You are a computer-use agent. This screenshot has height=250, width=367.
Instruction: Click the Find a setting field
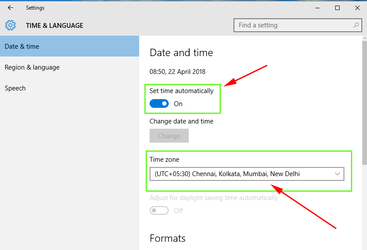298,25
